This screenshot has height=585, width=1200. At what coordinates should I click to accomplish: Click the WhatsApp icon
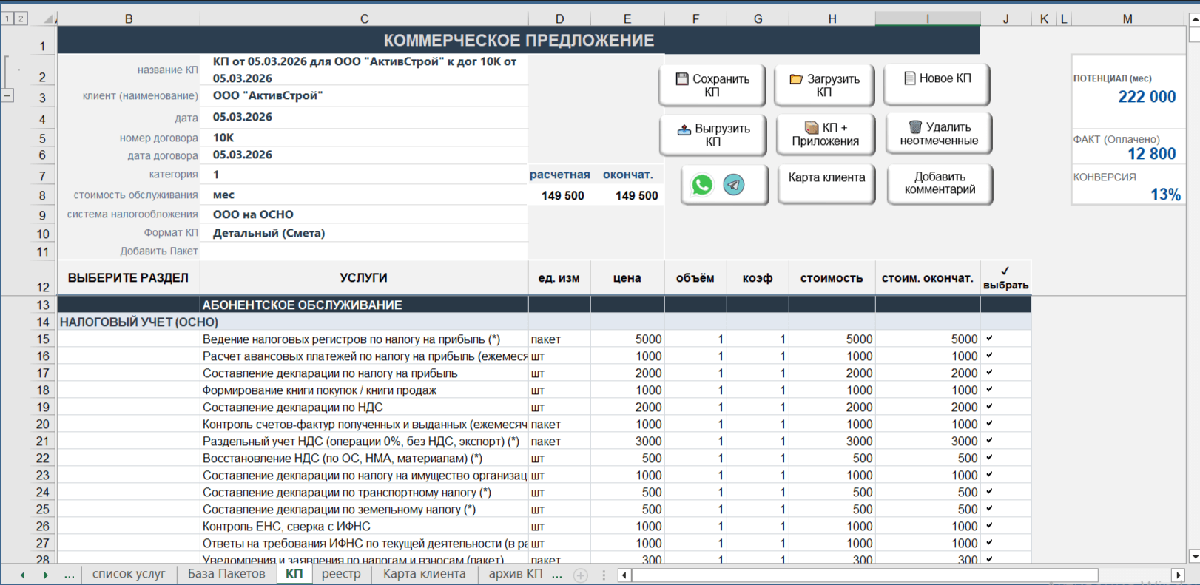(x=702, y=184)
